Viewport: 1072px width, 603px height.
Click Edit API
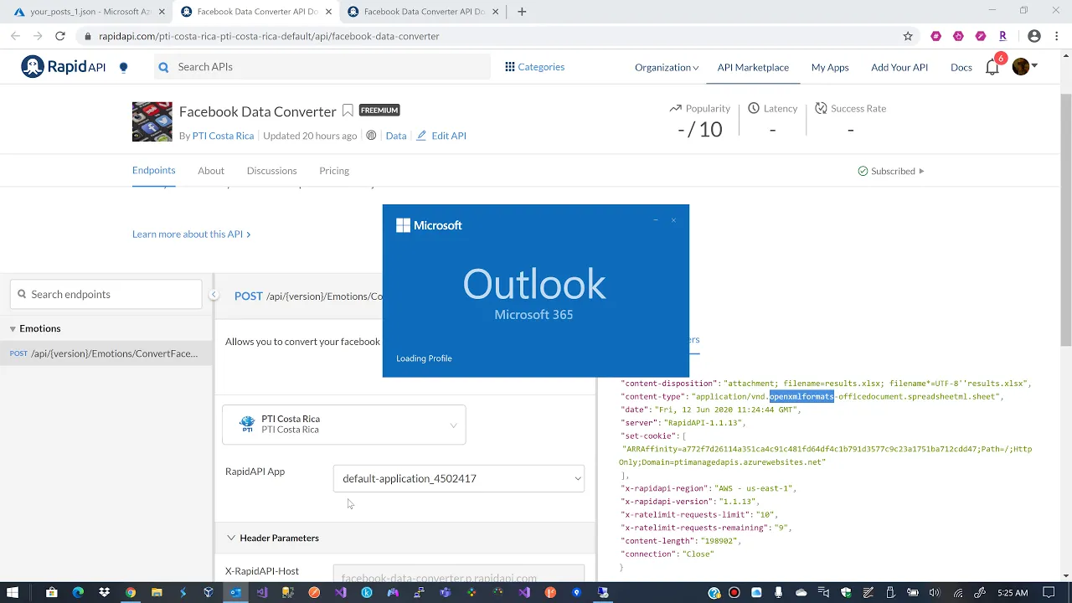tap(441, 136)
